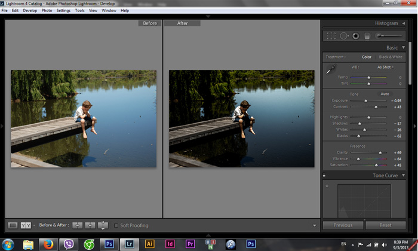
Task: Show hidden tray icons arrow
Action: [353, 245]
